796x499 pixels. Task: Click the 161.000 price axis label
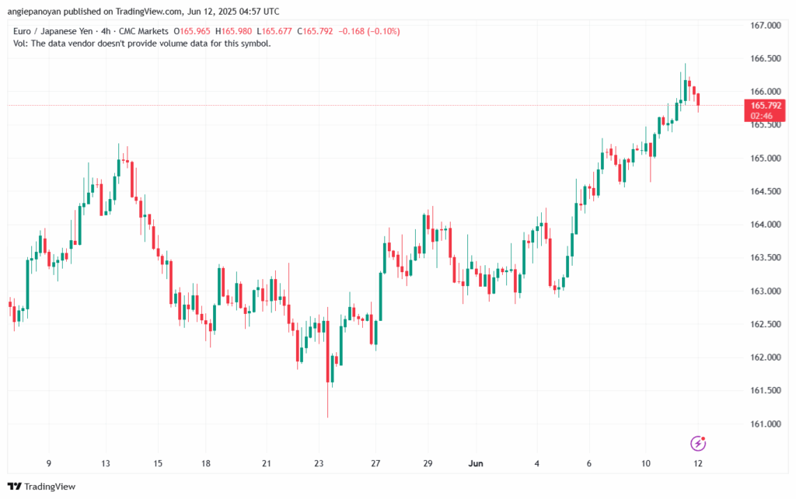tap(766, 424)
